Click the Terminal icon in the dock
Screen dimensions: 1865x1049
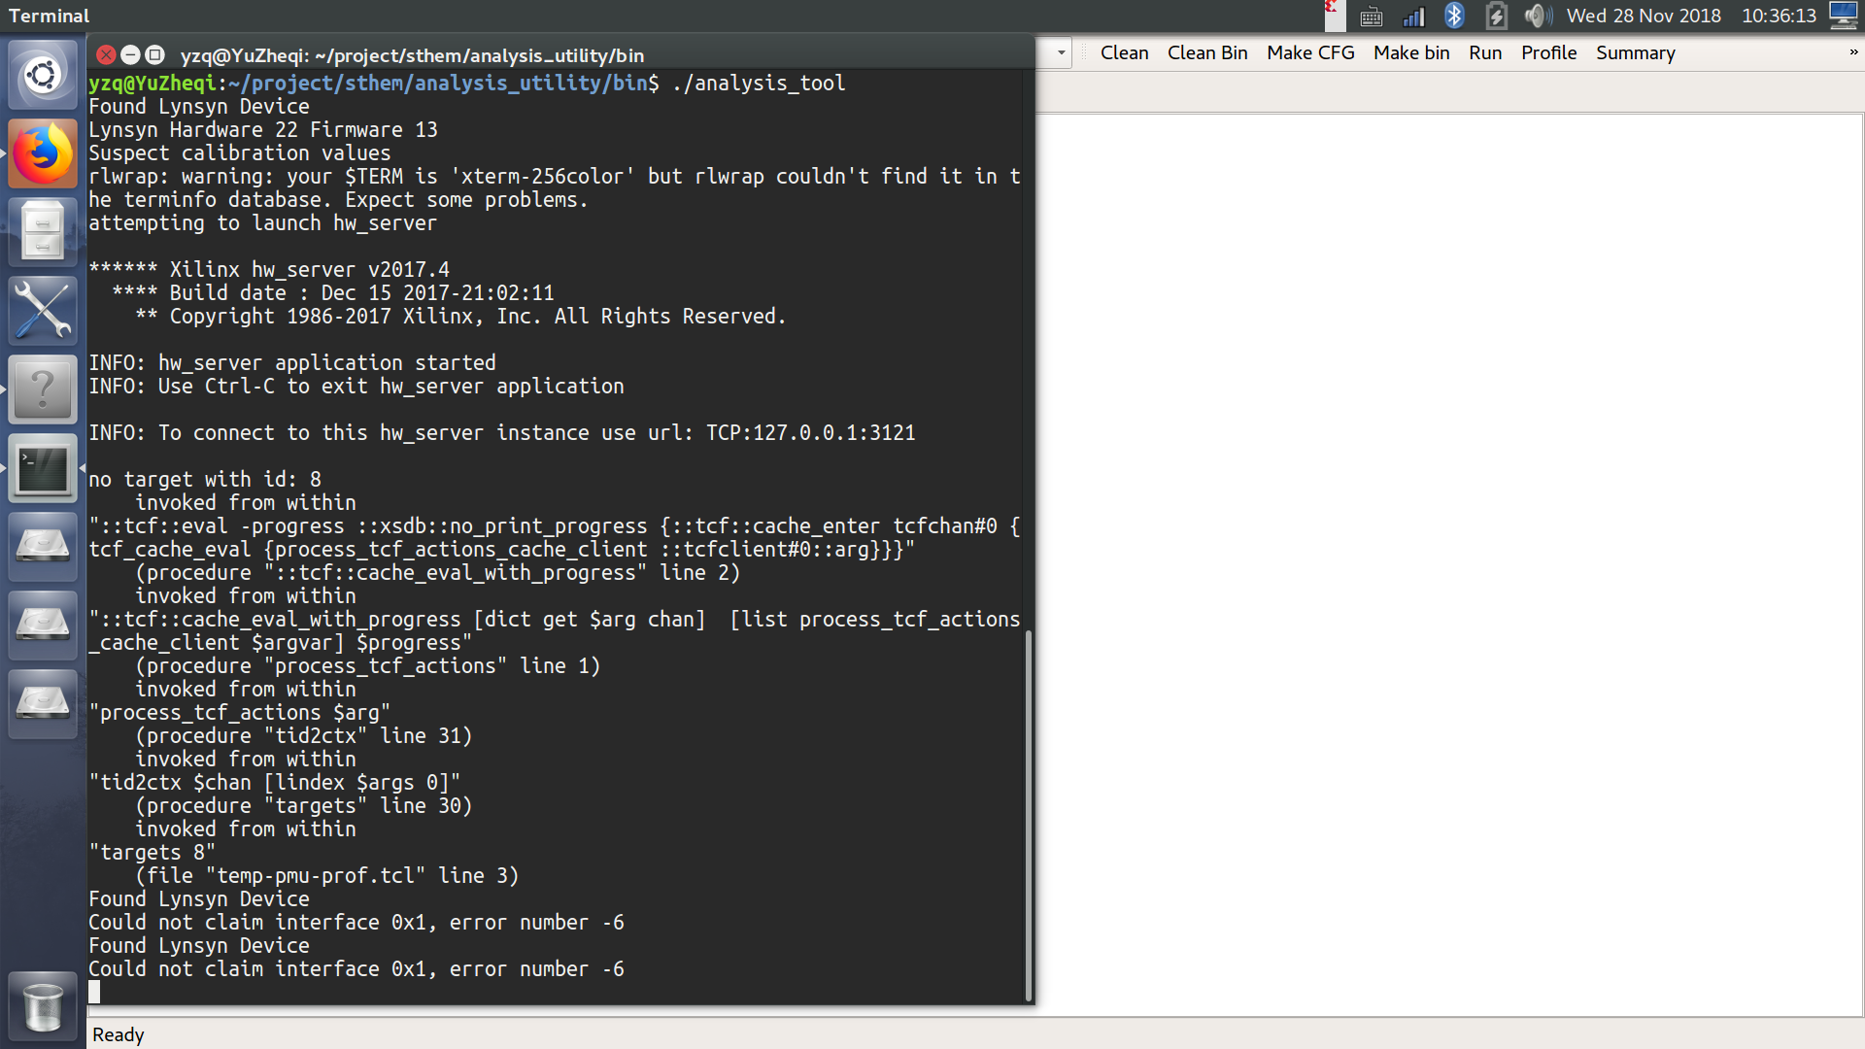click(x=43, y=468)
